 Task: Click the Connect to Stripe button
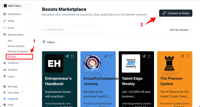pos(176,13)
